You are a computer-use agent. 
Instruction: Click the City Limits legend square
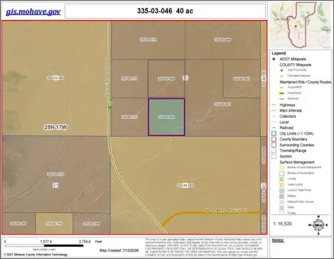pyautogui.click(x=274, y=134)
